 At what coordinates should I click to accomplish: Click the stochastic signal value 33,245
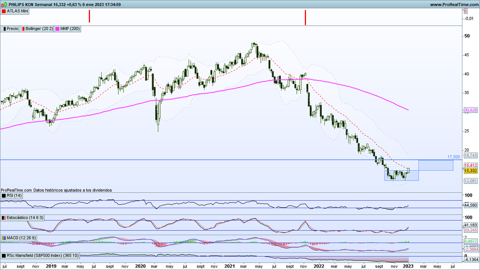pyautogui.click(x=470, y=230)
